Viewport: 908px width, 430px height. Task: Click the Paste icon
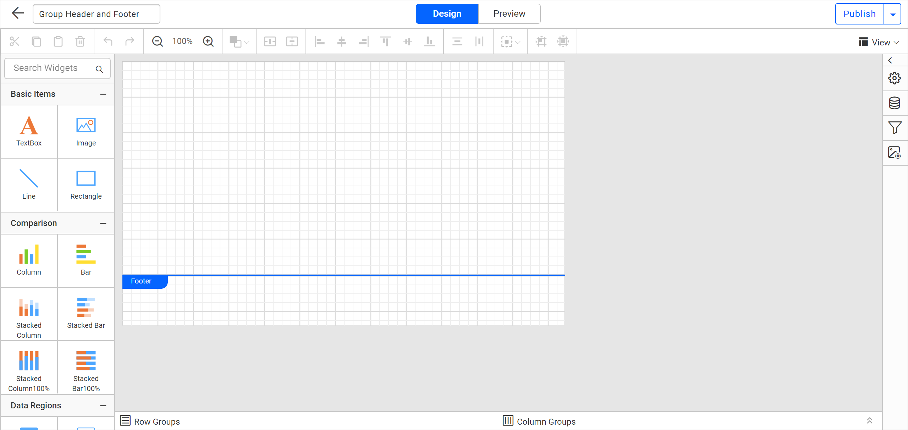click(58, 41)
